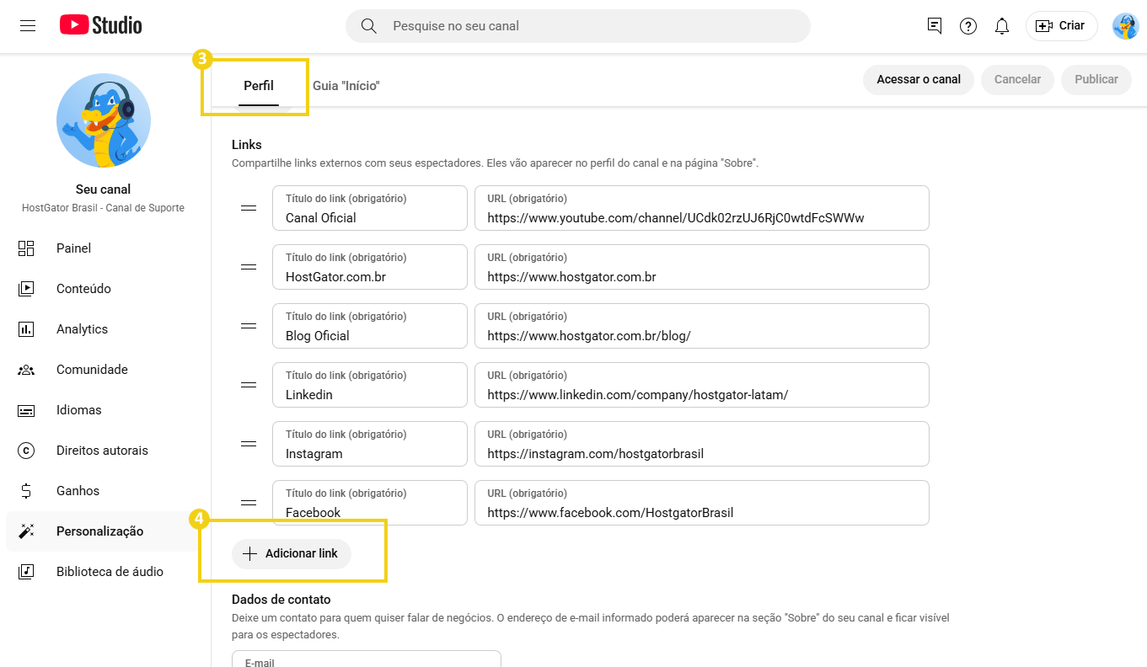1147x667 pixels.
Task: Open your account avatar menu
Action: pyautogui.click(x=1125, y=25)
